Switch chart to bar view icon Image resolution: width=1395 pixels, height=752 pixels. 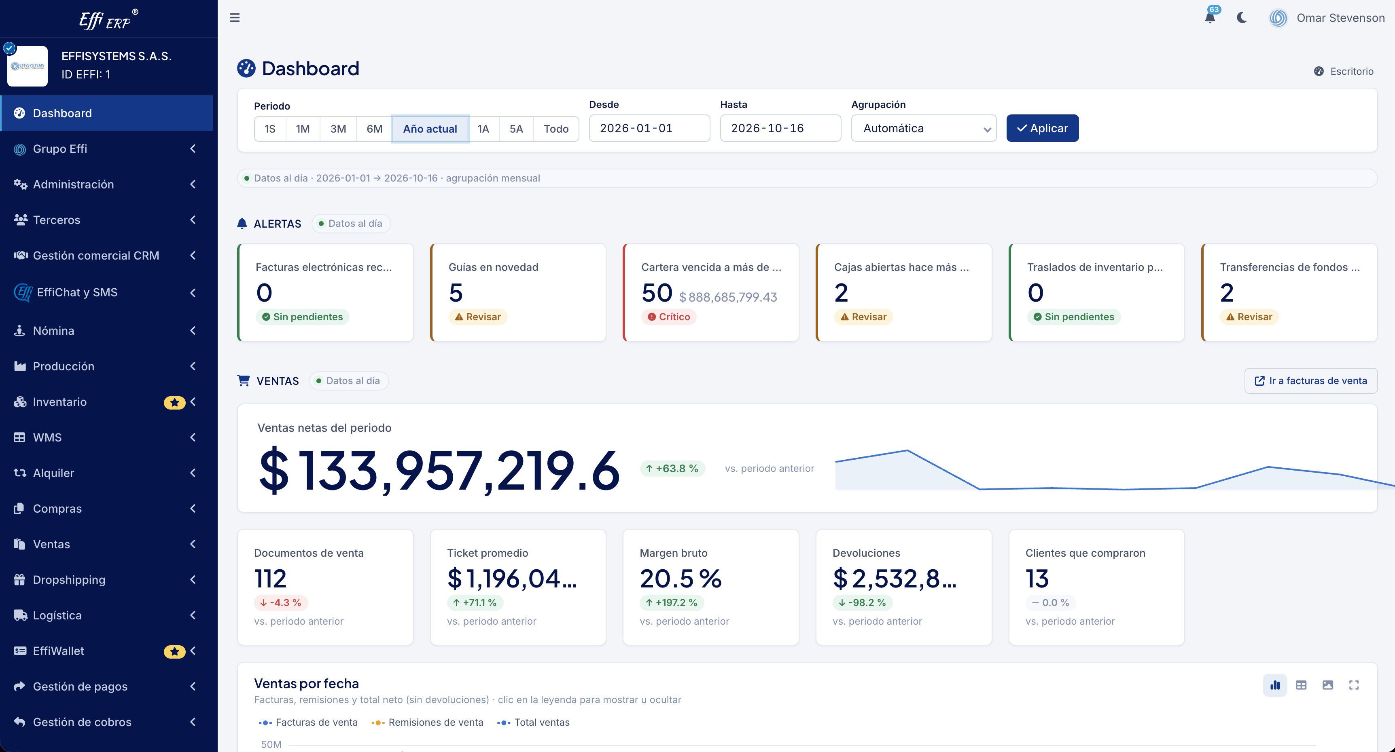tap(1275, 685)
